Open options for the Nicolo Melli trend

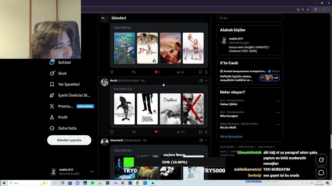pyautogui.click(x=278, y=124)
